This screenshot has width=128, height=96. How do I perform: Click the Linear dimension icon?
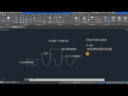(44, 18)
